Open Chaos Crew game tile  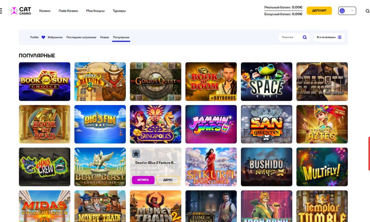45,167
